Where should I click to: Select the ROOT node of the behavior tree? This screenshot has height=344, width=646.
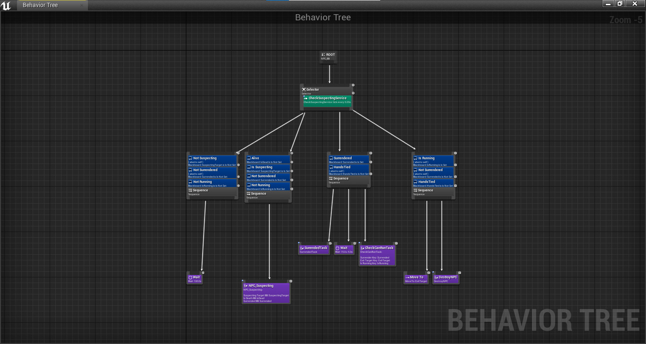pyautogui.click(x=328, y=56)
